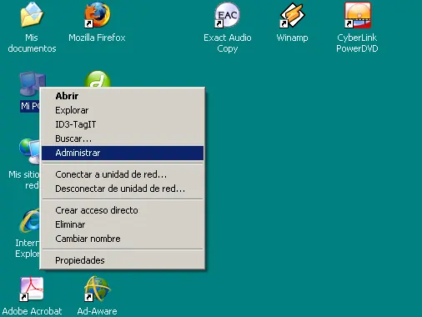
Task: Choose Explorar in the context menu
Action: point(123,110)
